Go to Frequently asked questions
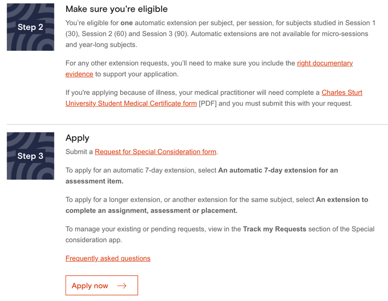The height and width of the screenshot is (301, 388). [108, 259]
